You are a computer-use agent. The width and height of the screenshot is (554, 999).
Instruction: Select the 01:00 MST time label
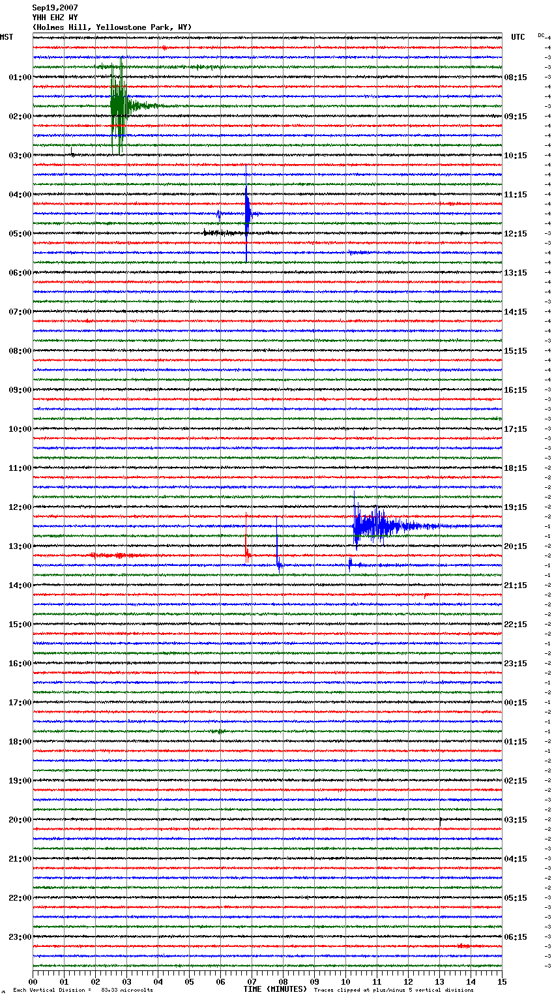click(20, 77)
